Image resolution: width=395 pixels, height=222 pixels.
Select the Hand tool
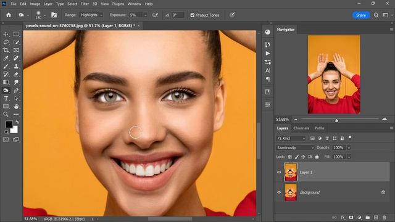point(16,106)
